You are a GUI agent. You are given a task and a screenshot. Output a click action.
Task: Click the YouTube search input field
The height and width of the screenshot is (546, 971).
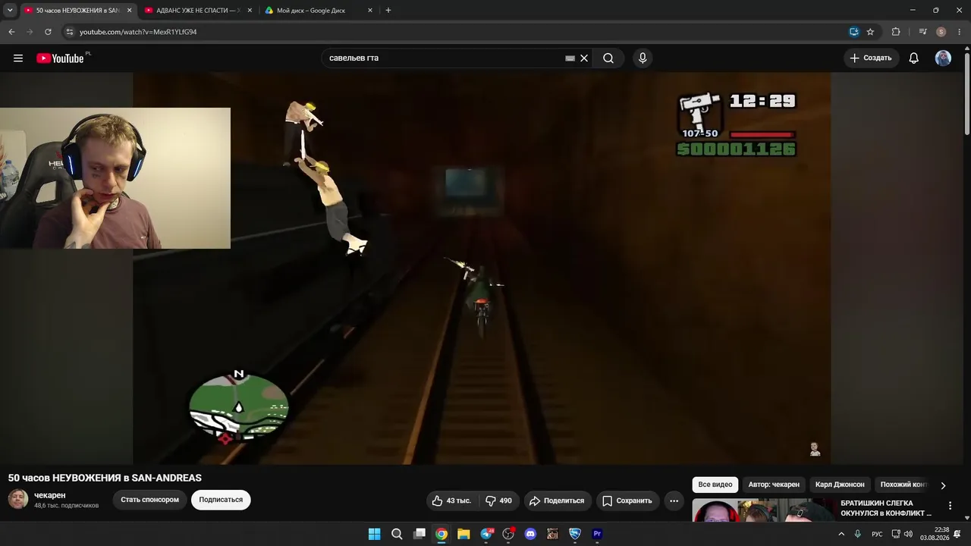[x=446, y=58]
